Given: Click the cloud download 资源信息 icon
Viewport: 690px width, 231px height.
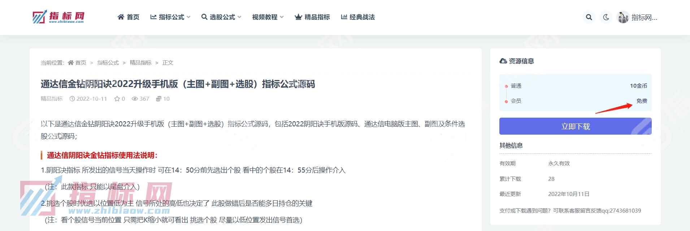Looking at the screenshot, I should point(503,61).
